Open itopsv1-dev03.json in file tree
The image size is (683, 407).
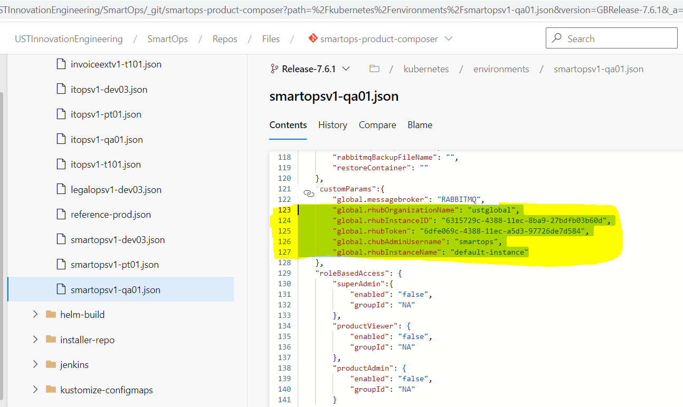click(109, 90)
